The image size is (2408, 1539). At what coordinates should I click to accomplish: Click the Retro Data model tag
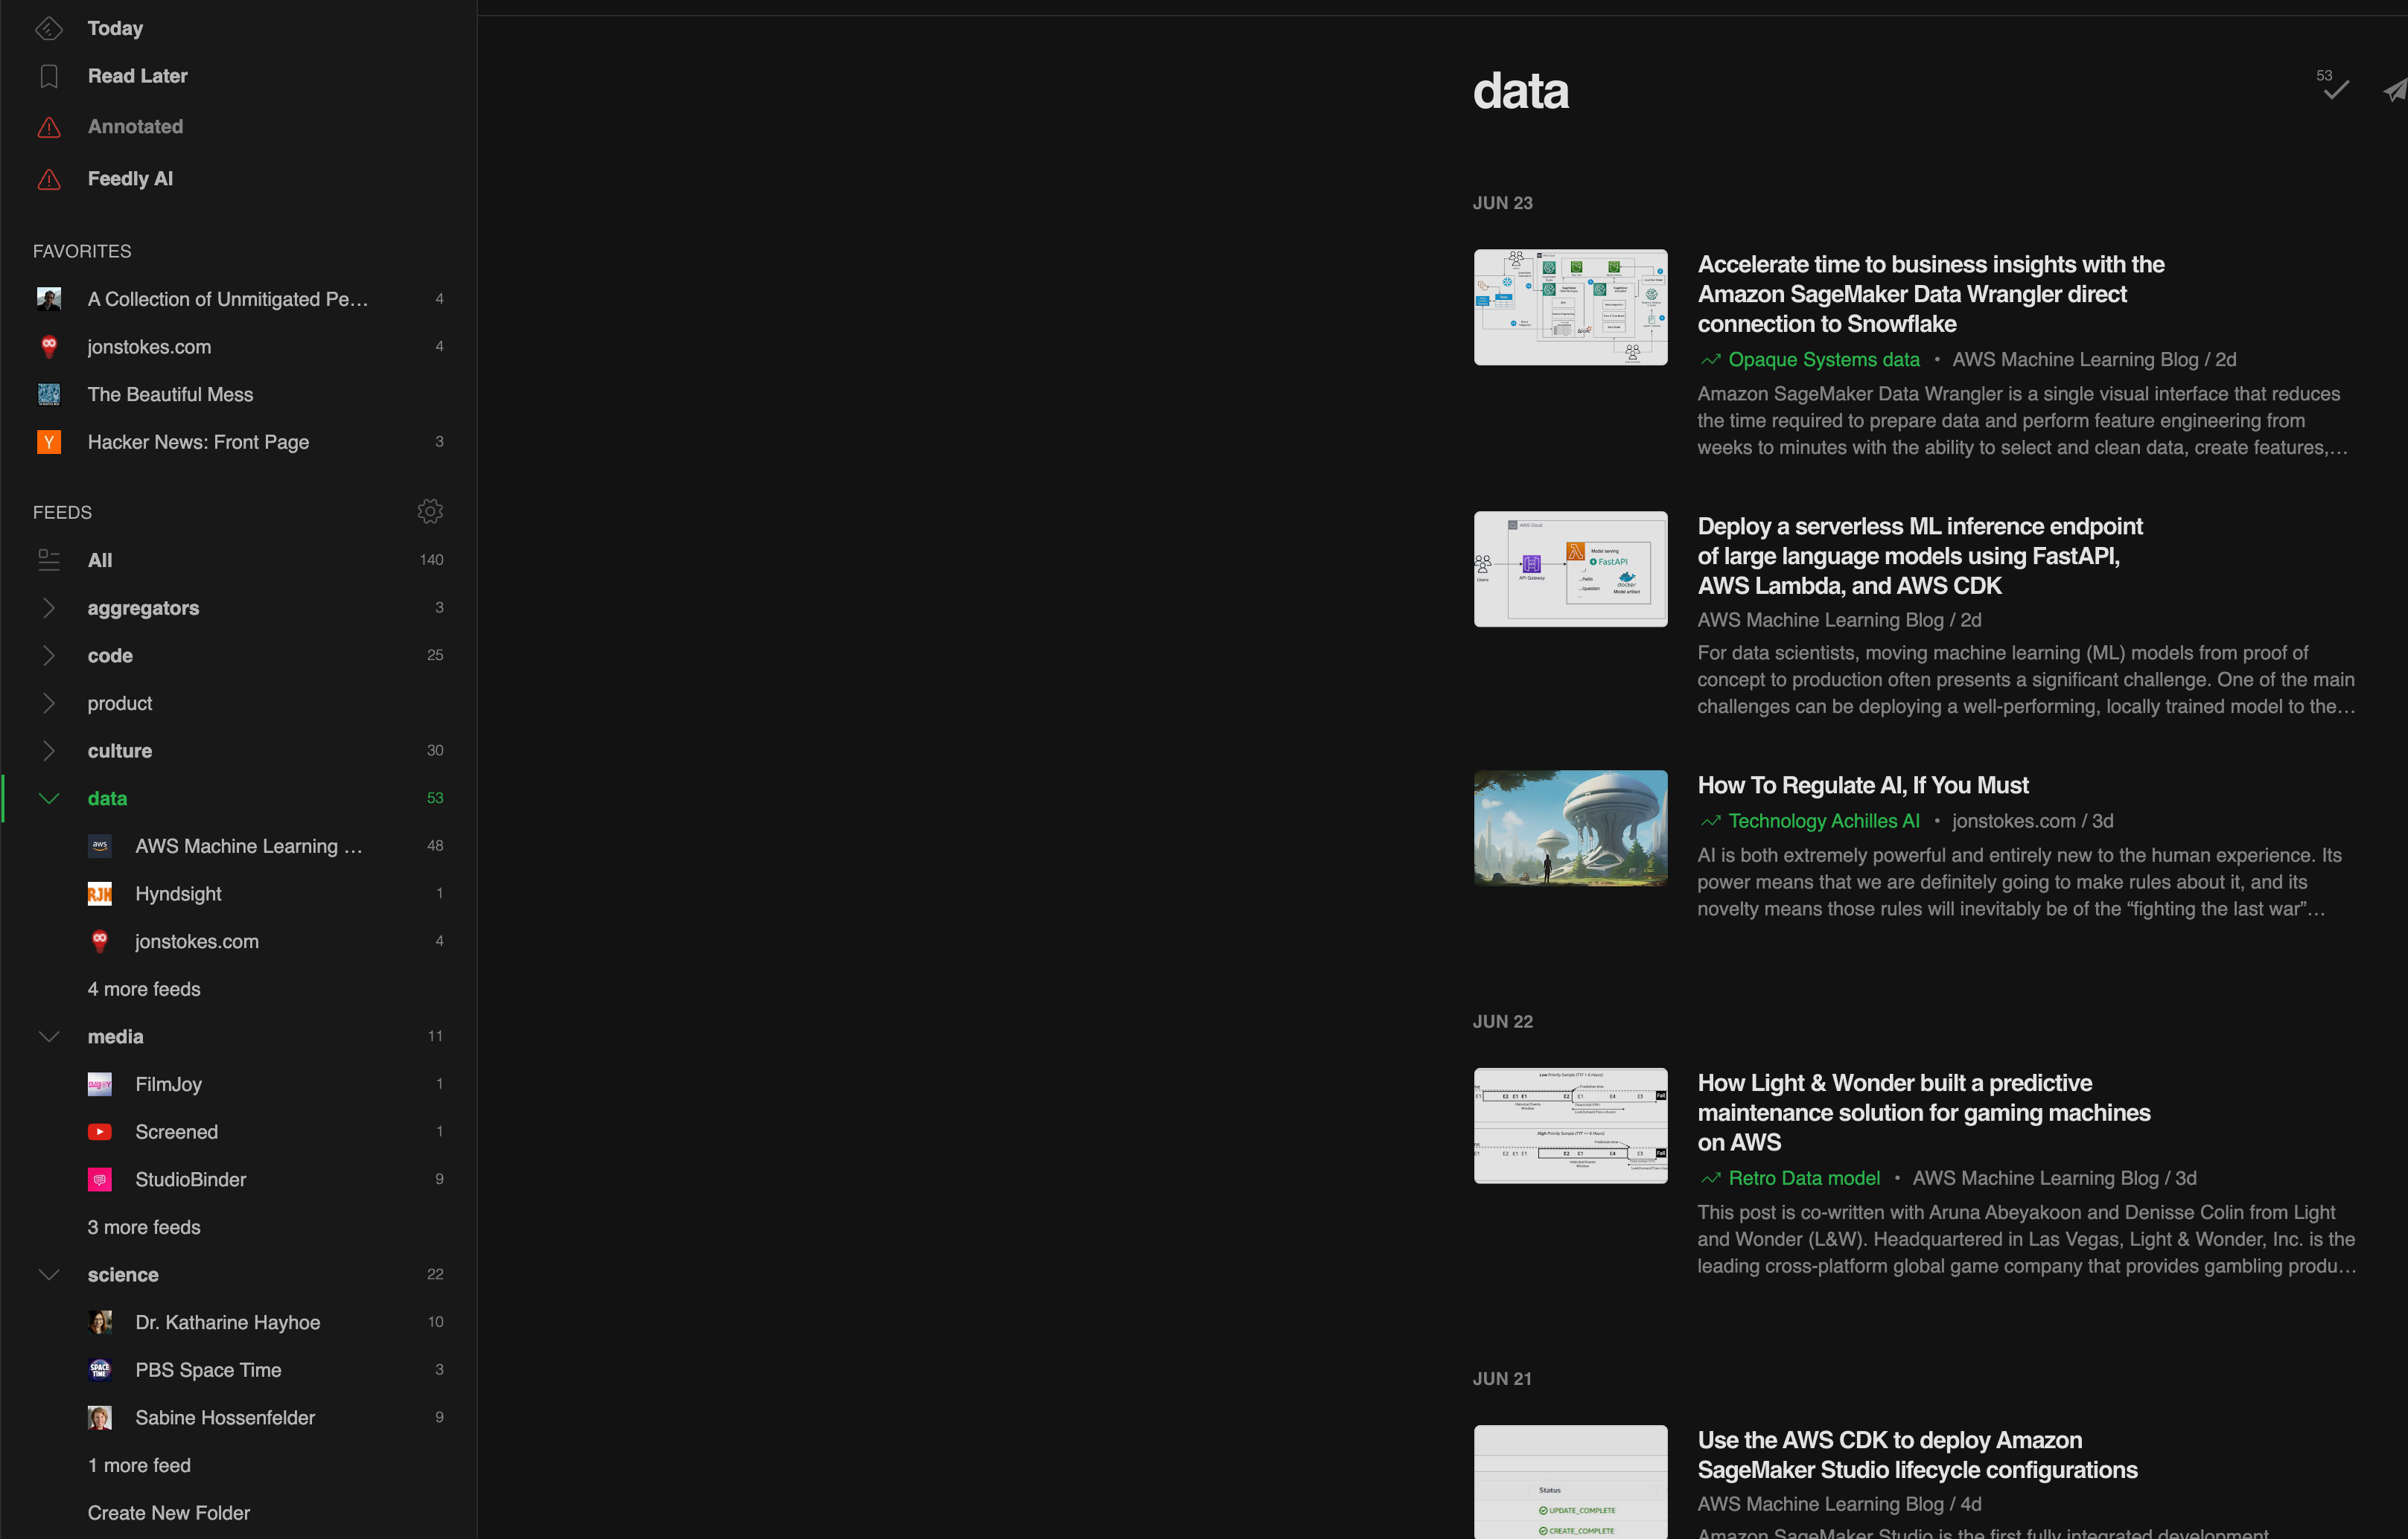1804,1178
